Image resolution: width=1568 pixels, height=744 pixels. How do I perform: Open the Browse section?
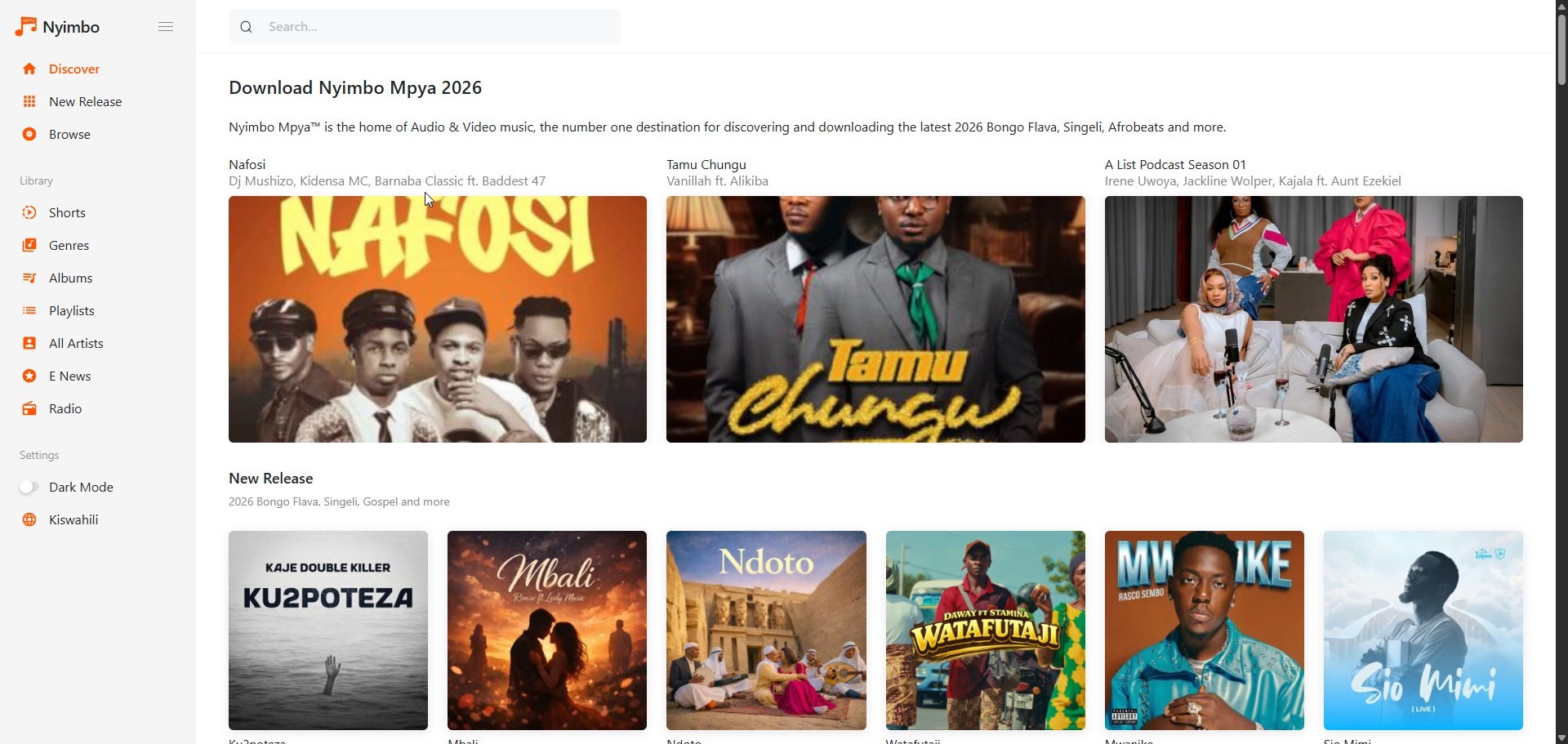[69, 134]
